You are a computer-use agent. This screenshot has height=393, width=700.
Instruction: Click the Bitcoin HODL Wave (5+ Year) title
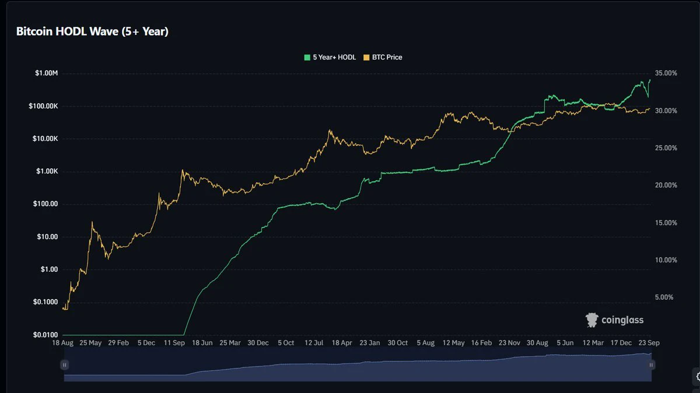(92, 31)
